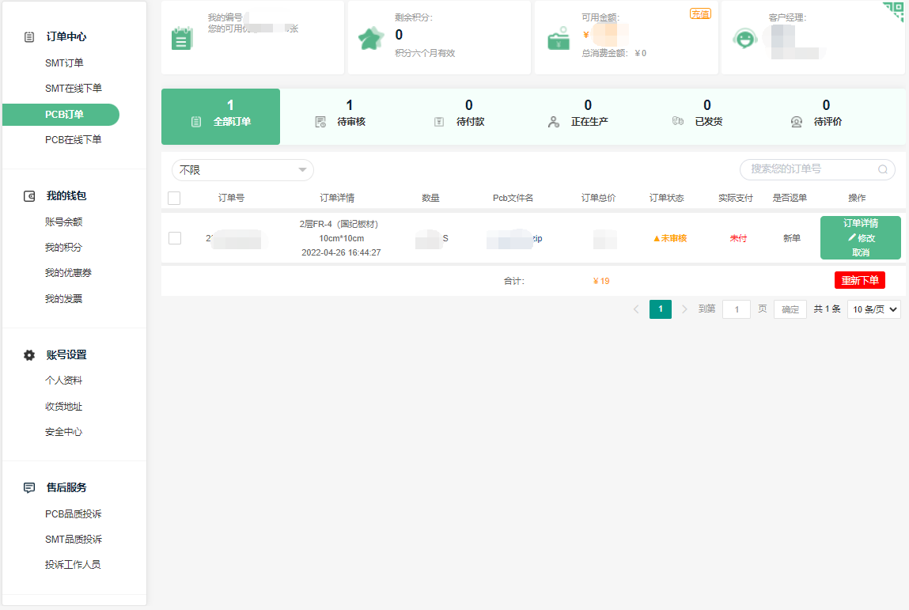Click 修改 to edit the order
909x610 pixels.
861,238
